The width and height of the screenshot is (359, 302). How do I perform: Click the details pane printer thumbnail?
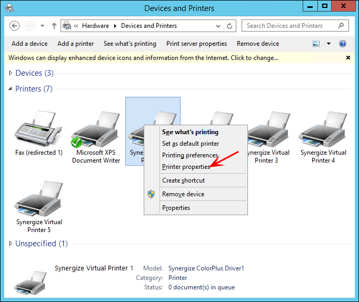30,283
